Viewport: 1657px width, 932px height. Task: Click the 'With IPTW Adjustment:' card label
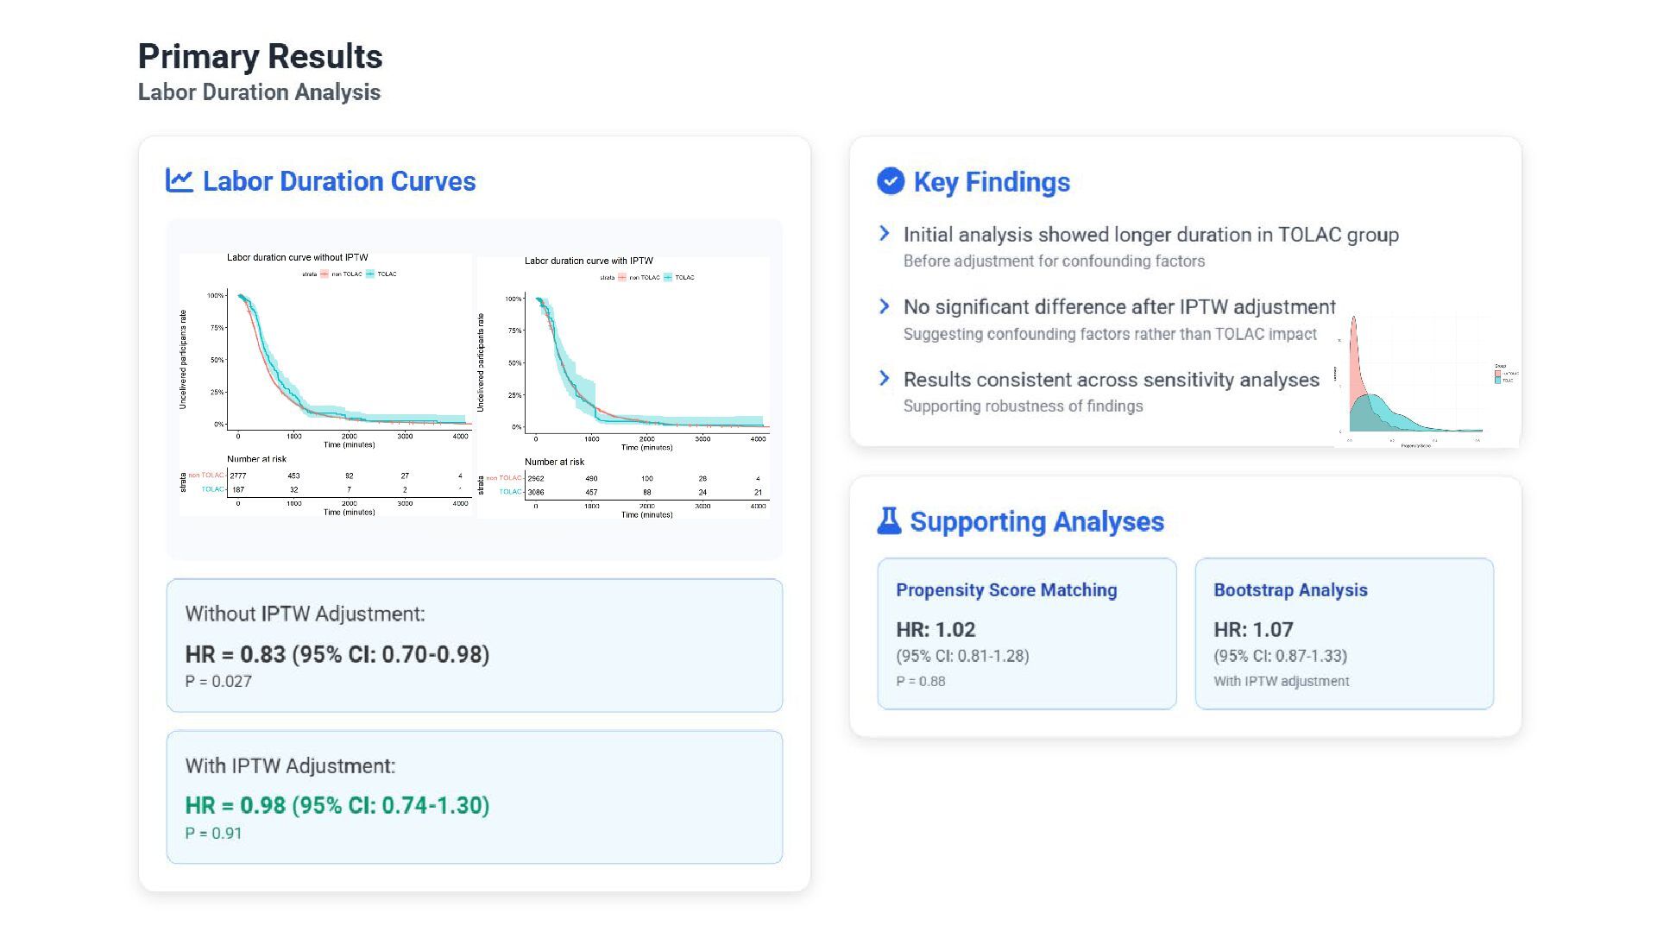290,765
